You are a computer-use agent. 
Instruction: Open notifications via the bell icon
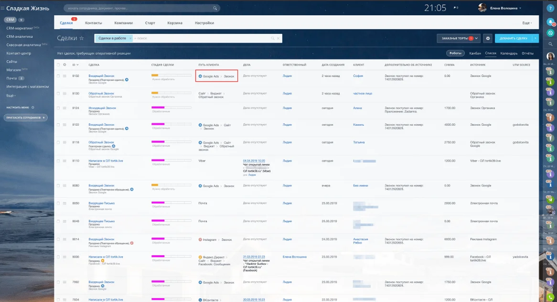[x=550, y=21]
